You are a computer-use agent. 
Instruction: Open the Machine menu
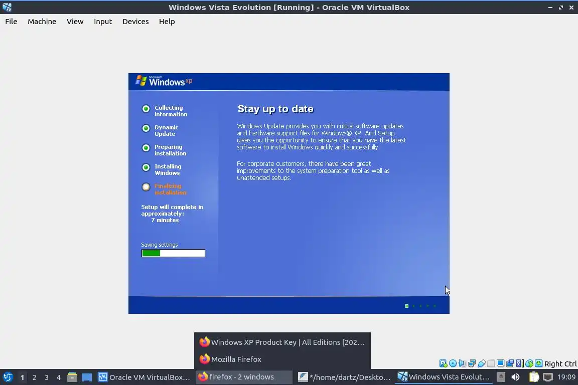coord(42,22)
